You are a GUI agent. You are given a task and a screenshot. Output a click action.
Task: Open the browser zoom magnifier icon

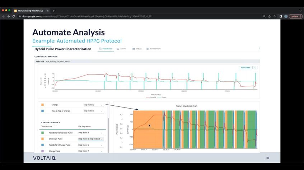264,16
